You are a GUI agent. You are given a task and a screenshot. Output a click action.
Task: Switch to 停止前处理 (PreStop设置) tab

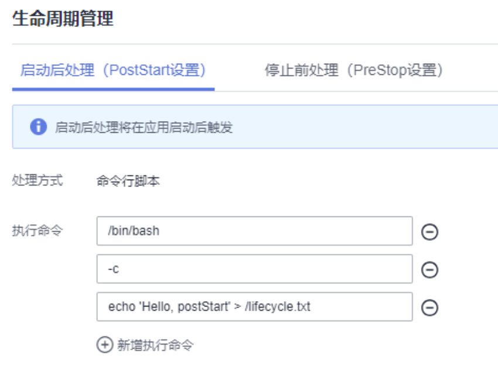point(354,70)
